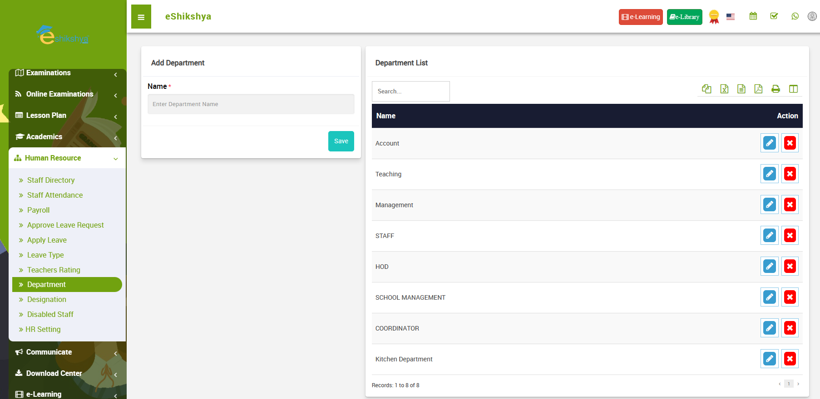This screenshot has height=399, width=820.
Task: Select Designation in the sidebar
Action: [x=47, y=300]
